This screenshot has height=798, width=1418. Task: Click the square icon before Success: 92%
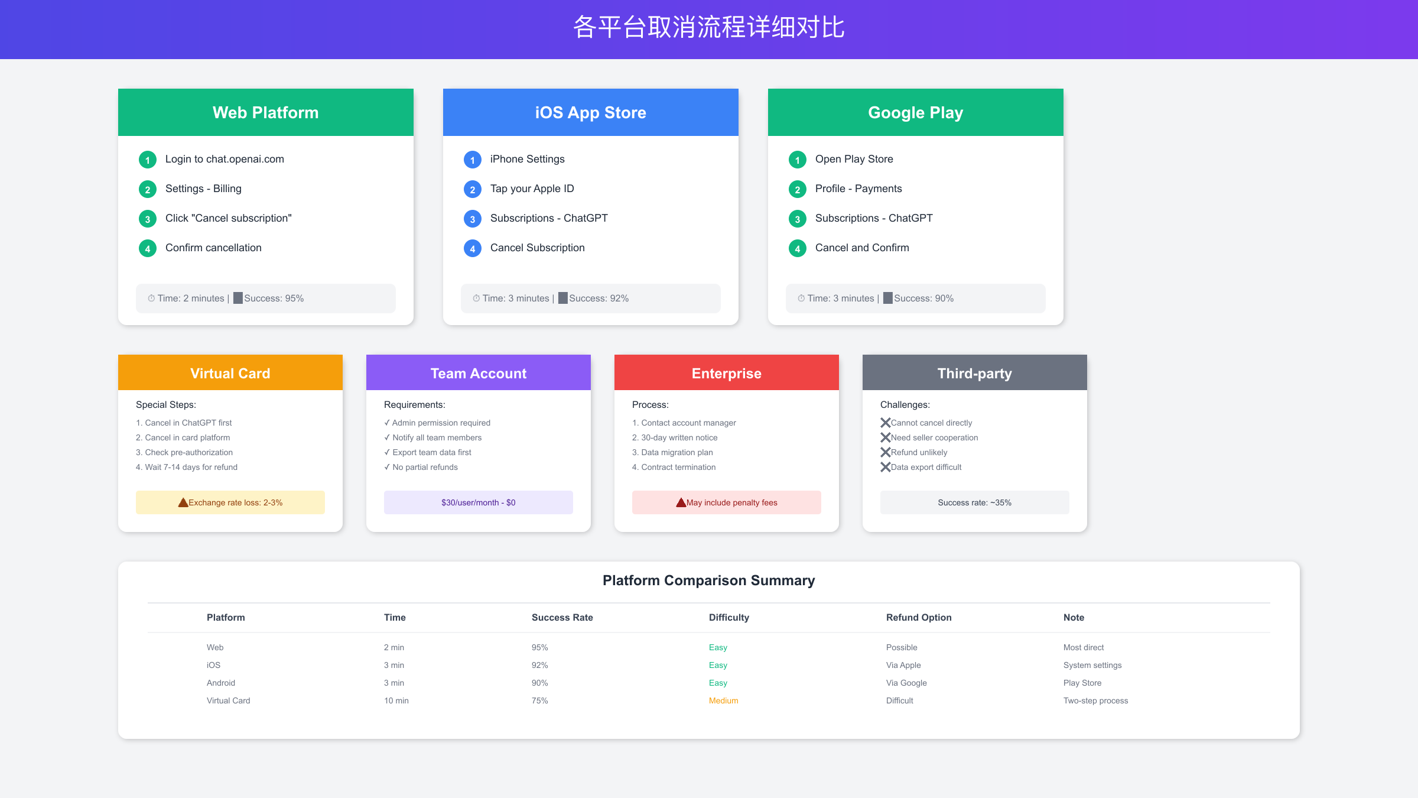pyautogui.click(x=563, y=298)
